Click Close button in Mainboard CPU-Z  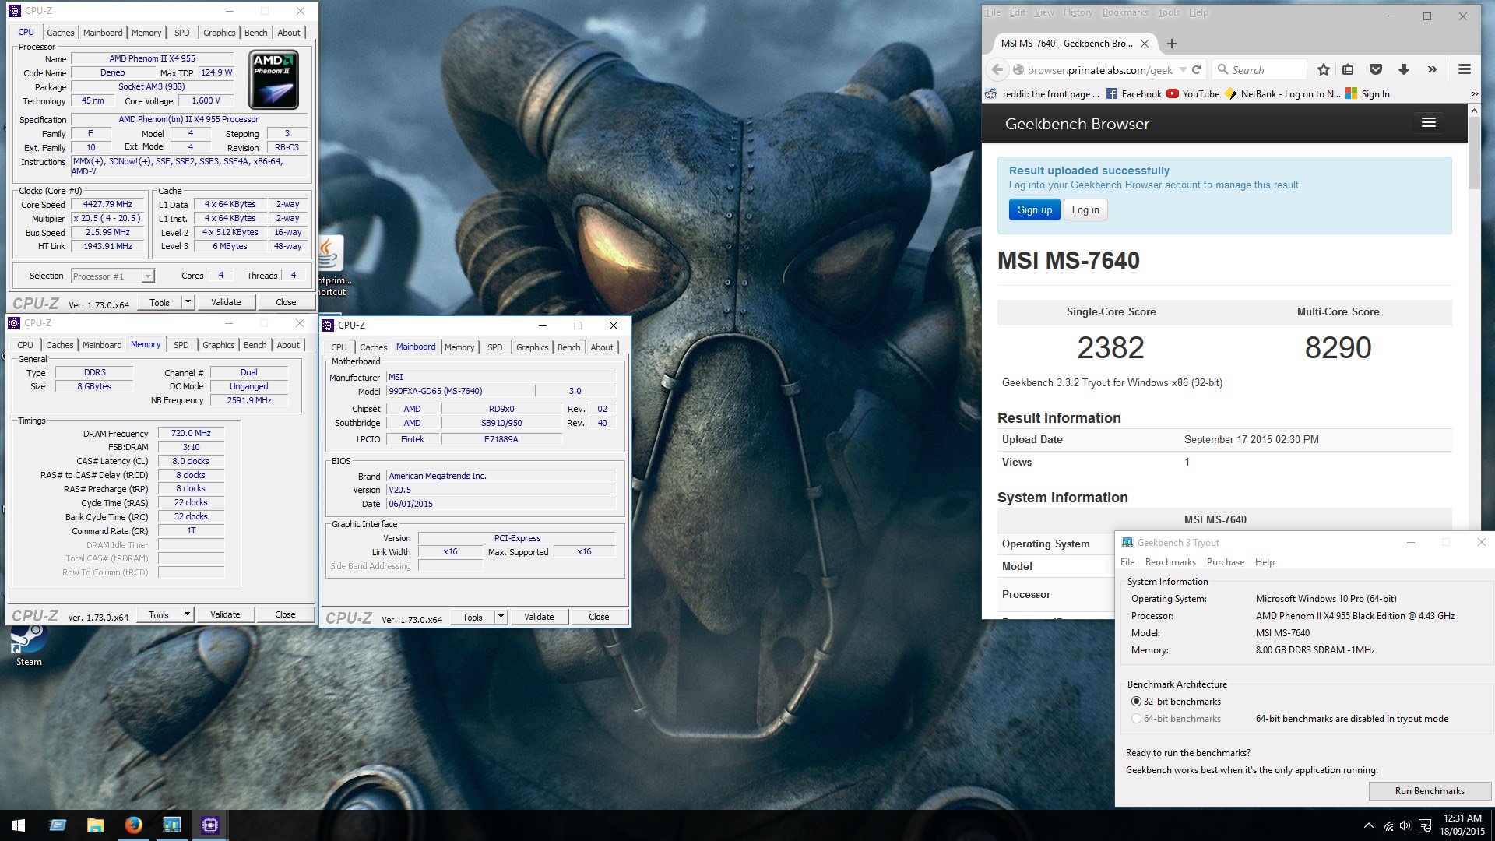pyautogui.click(x=599, y=617)
